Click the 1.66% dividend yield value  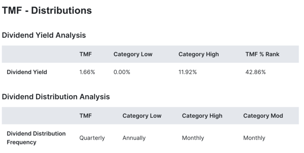[87, 72]
